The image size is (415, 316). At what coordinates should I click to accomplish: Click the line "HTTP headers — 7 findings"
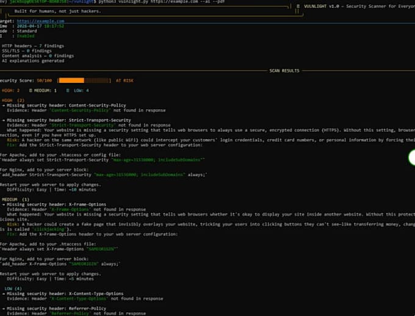(33, 46)
